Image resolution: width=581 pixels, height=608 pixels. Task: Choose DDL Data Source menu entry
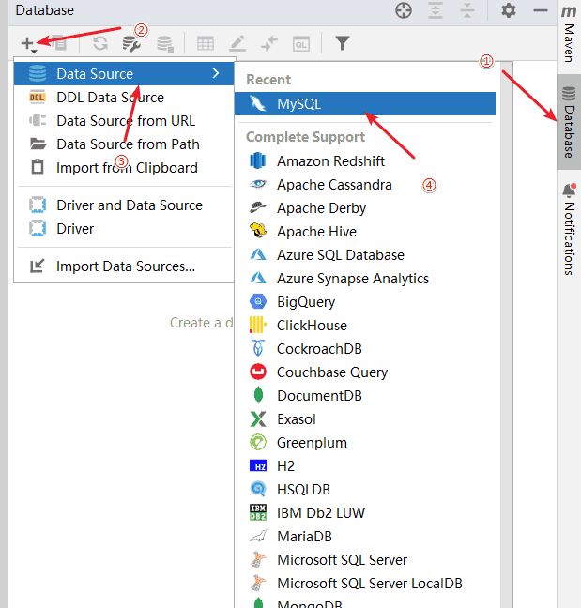tap(110, 97)
